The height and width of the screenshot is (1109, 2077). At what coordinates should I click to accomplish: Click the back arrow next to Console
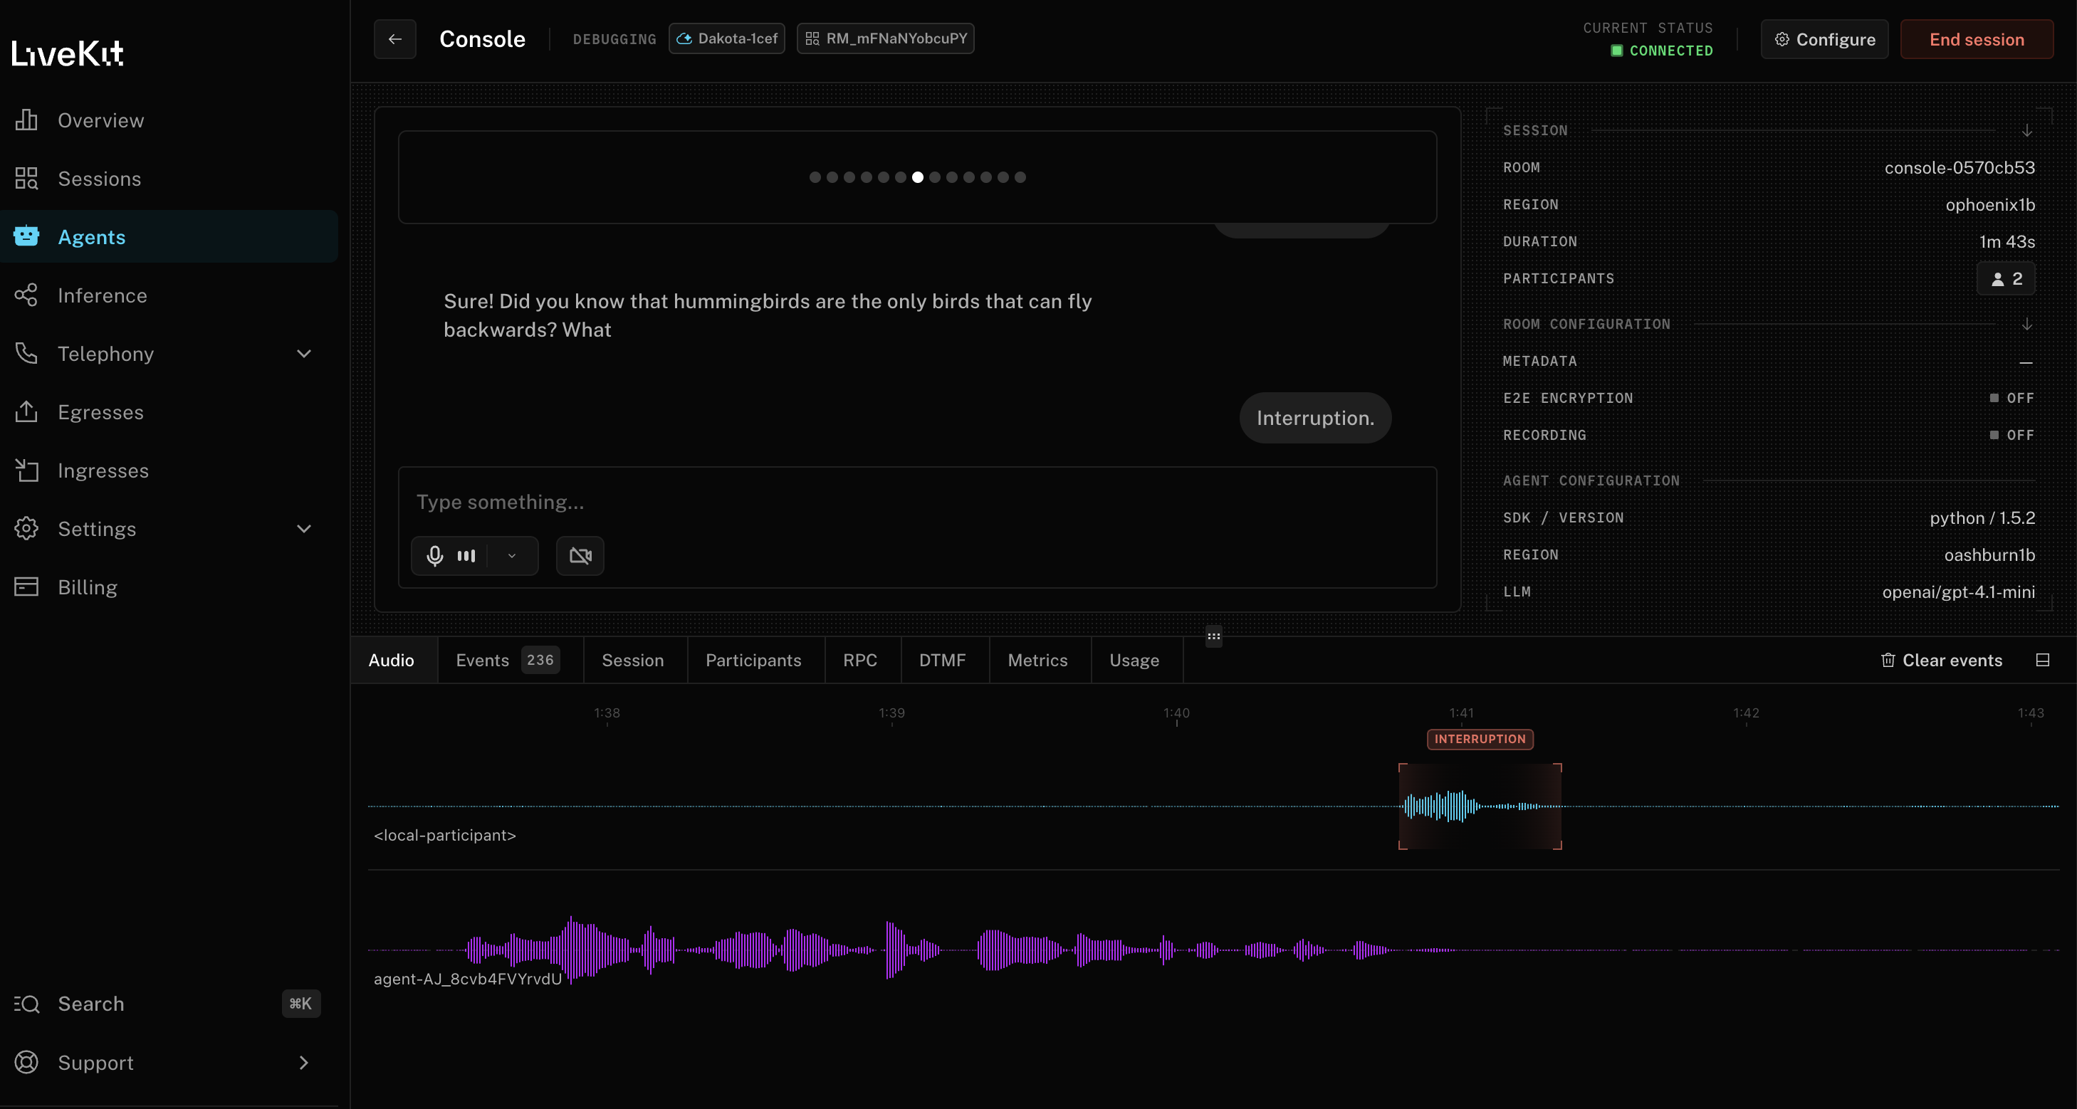click(394, 38)
